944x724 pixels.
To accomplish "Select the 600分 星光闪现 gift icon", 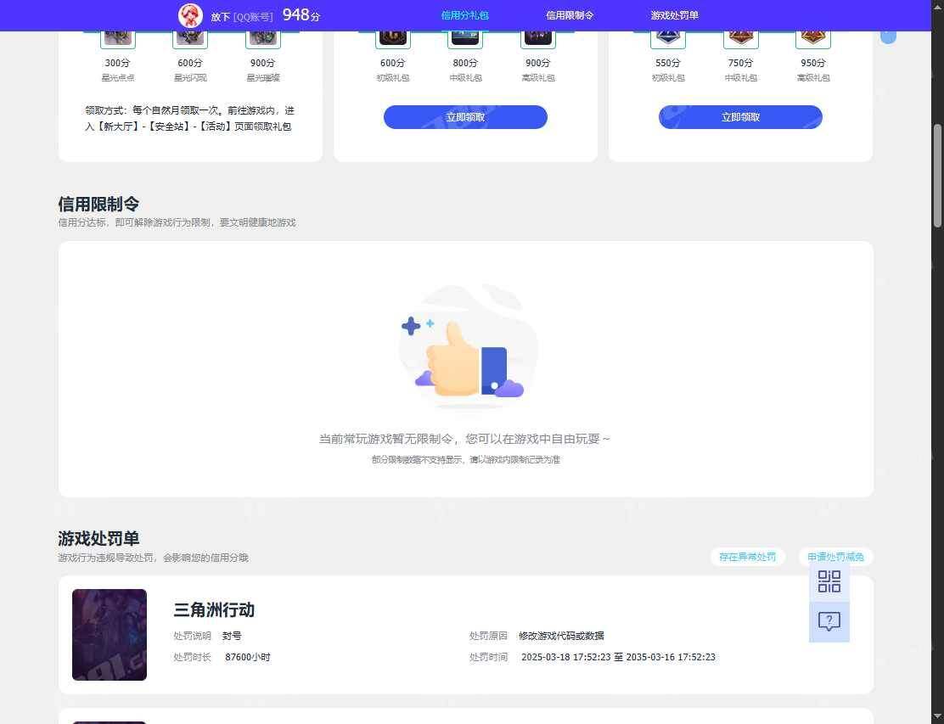I will coord(190,38).
